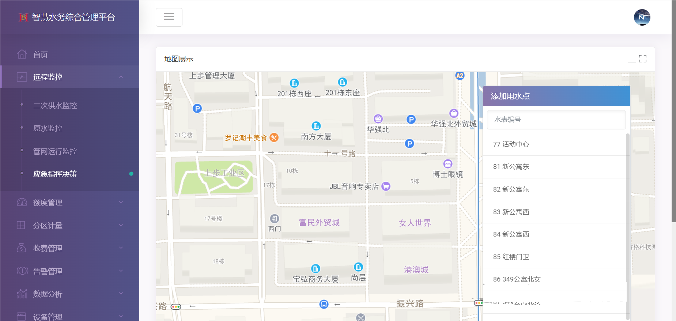Click the 罗记潮丰美食 restaurant marker

click(x=274, y=137)
